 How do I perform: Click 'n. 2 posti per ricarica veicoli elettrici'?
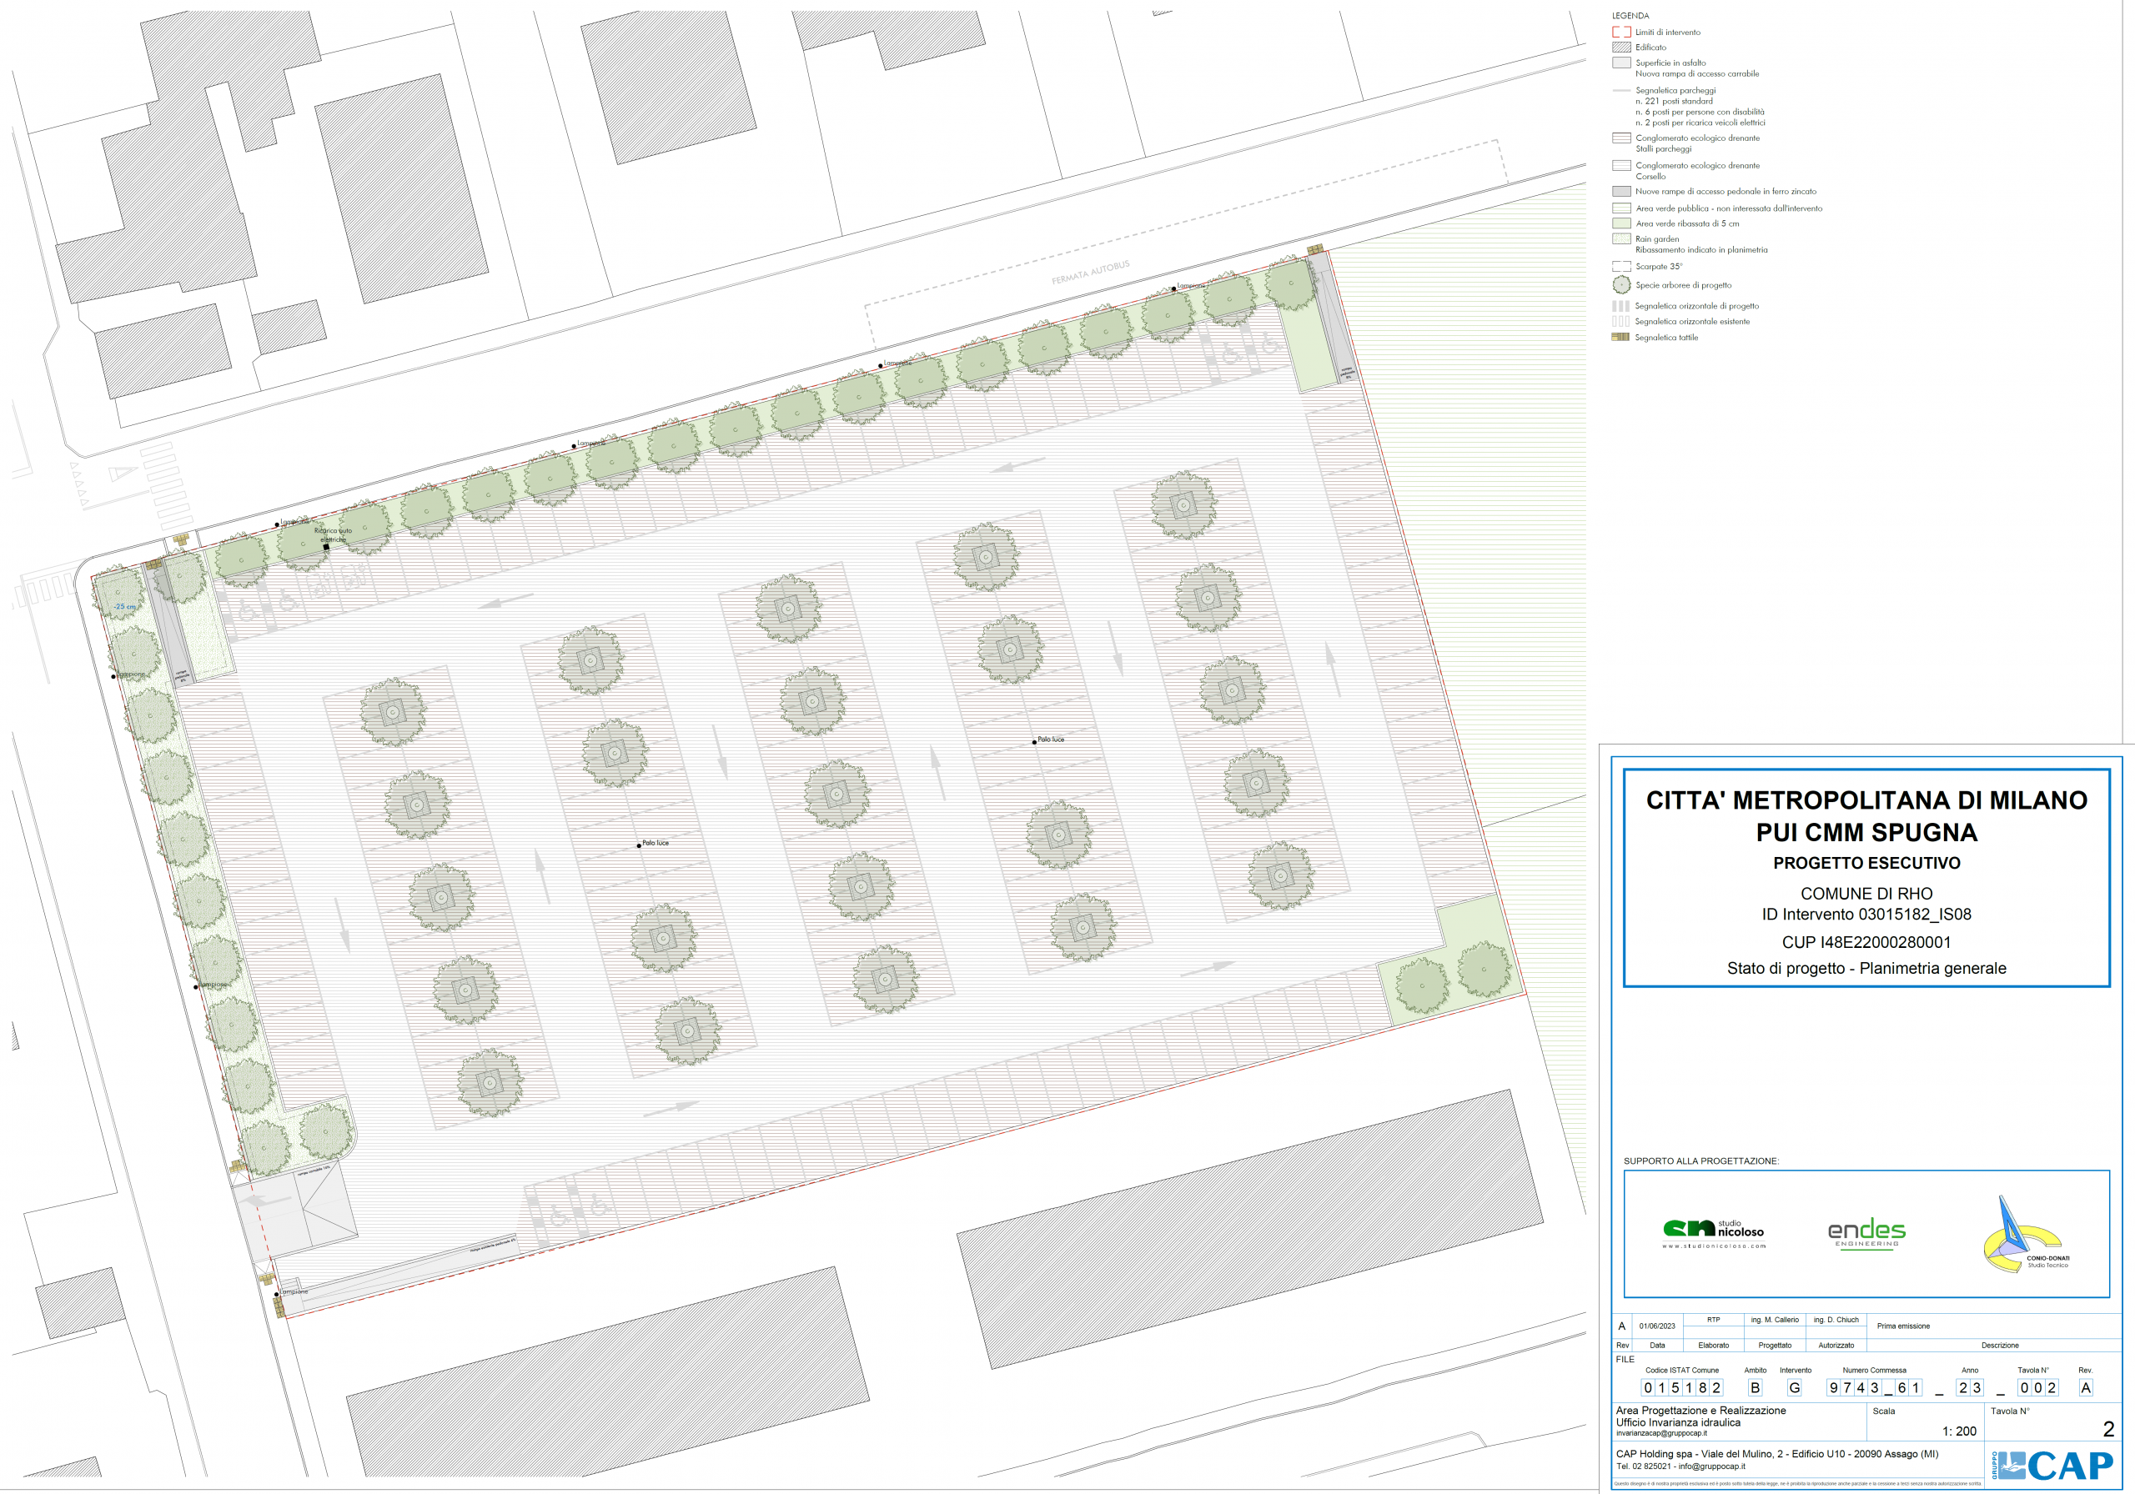coord(1700,123)
